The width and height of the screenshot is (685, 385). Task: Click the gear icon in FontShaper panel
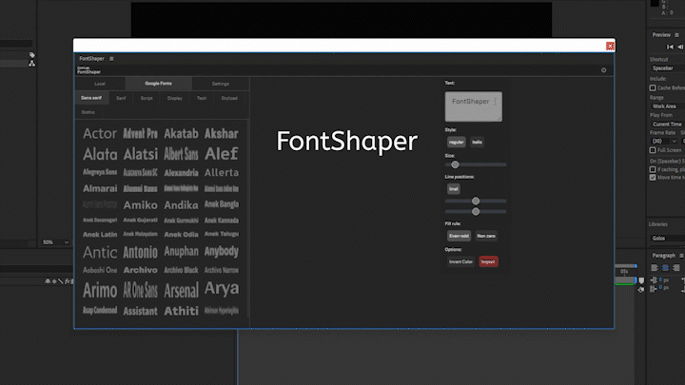(603, 70)
